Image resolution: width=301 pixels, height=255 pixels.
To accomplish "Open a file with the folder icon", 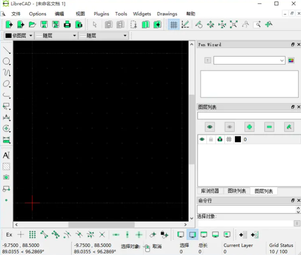I will 32,25.
